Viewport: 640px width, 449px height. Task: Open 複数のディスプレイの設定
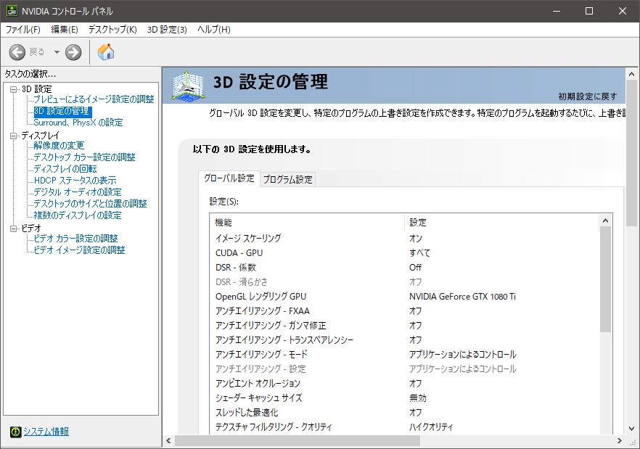pyautogui.click(x=77, y=215)
